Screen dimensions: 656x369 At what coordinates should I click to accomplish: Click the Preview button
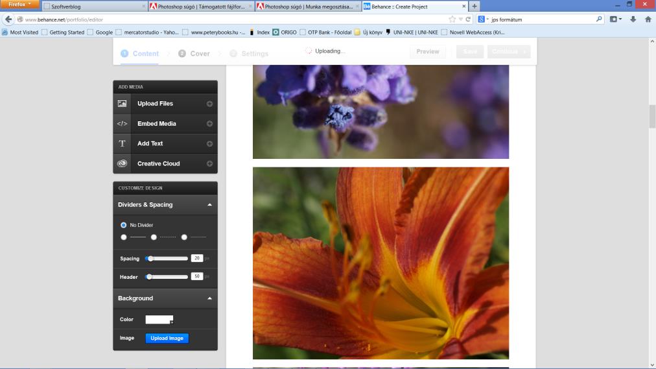428,51
